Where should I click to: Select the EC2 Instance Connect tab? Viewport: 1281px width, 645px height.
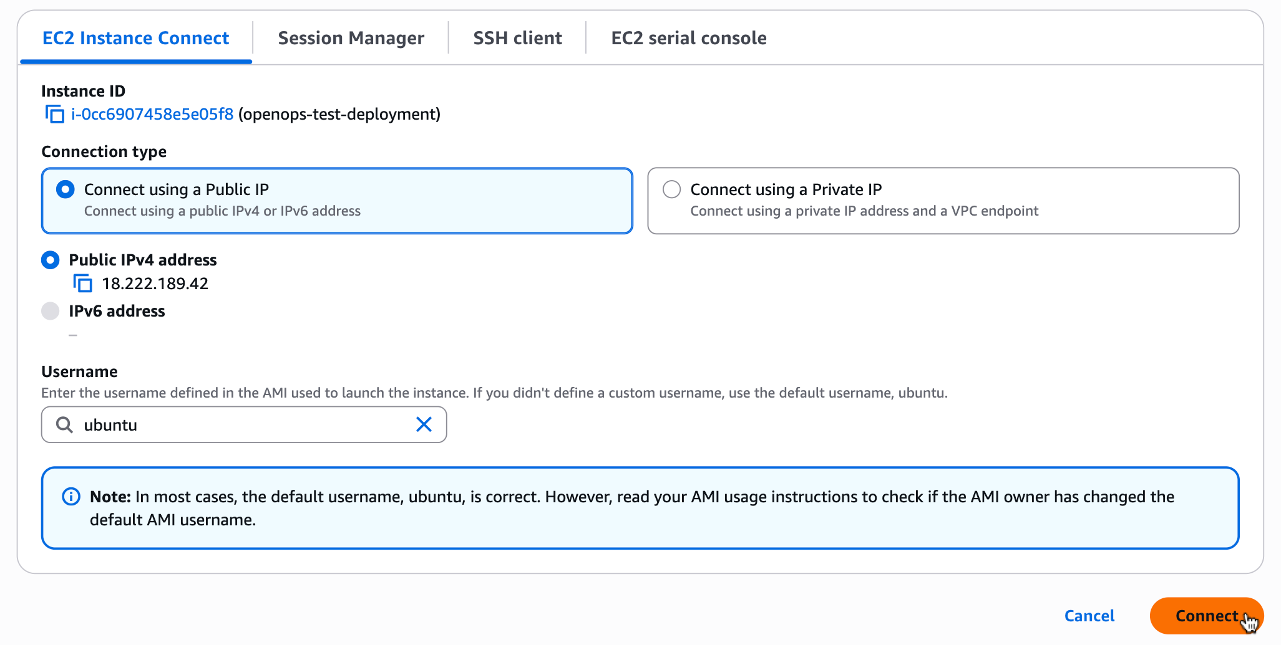(135, 38)
